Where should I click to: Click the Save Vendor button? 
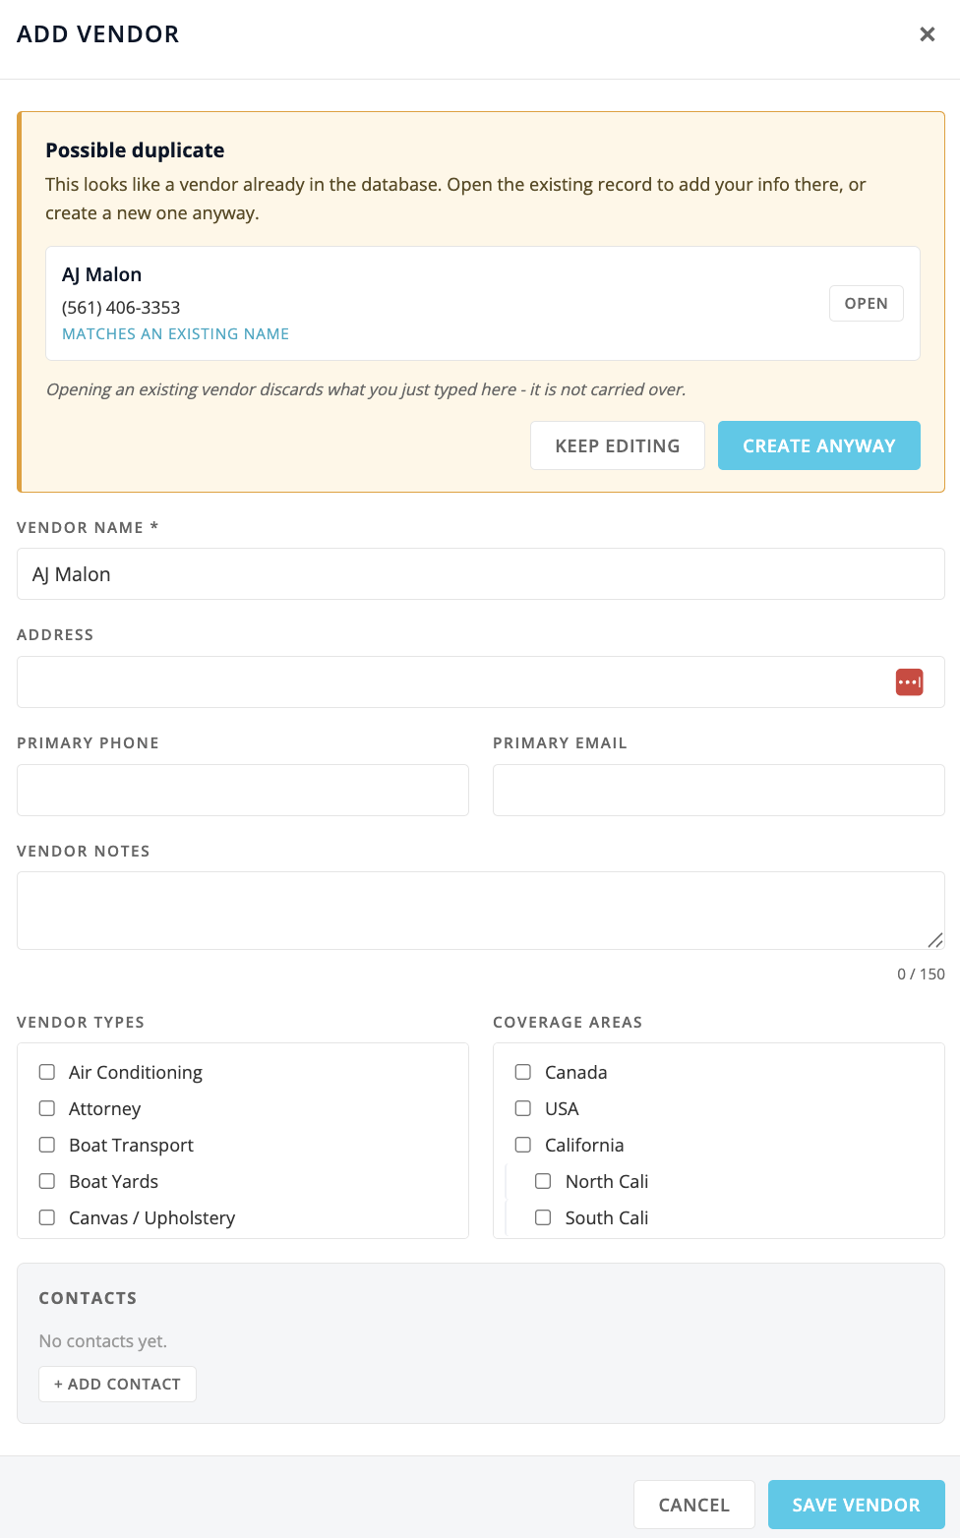coord(856,1505)
